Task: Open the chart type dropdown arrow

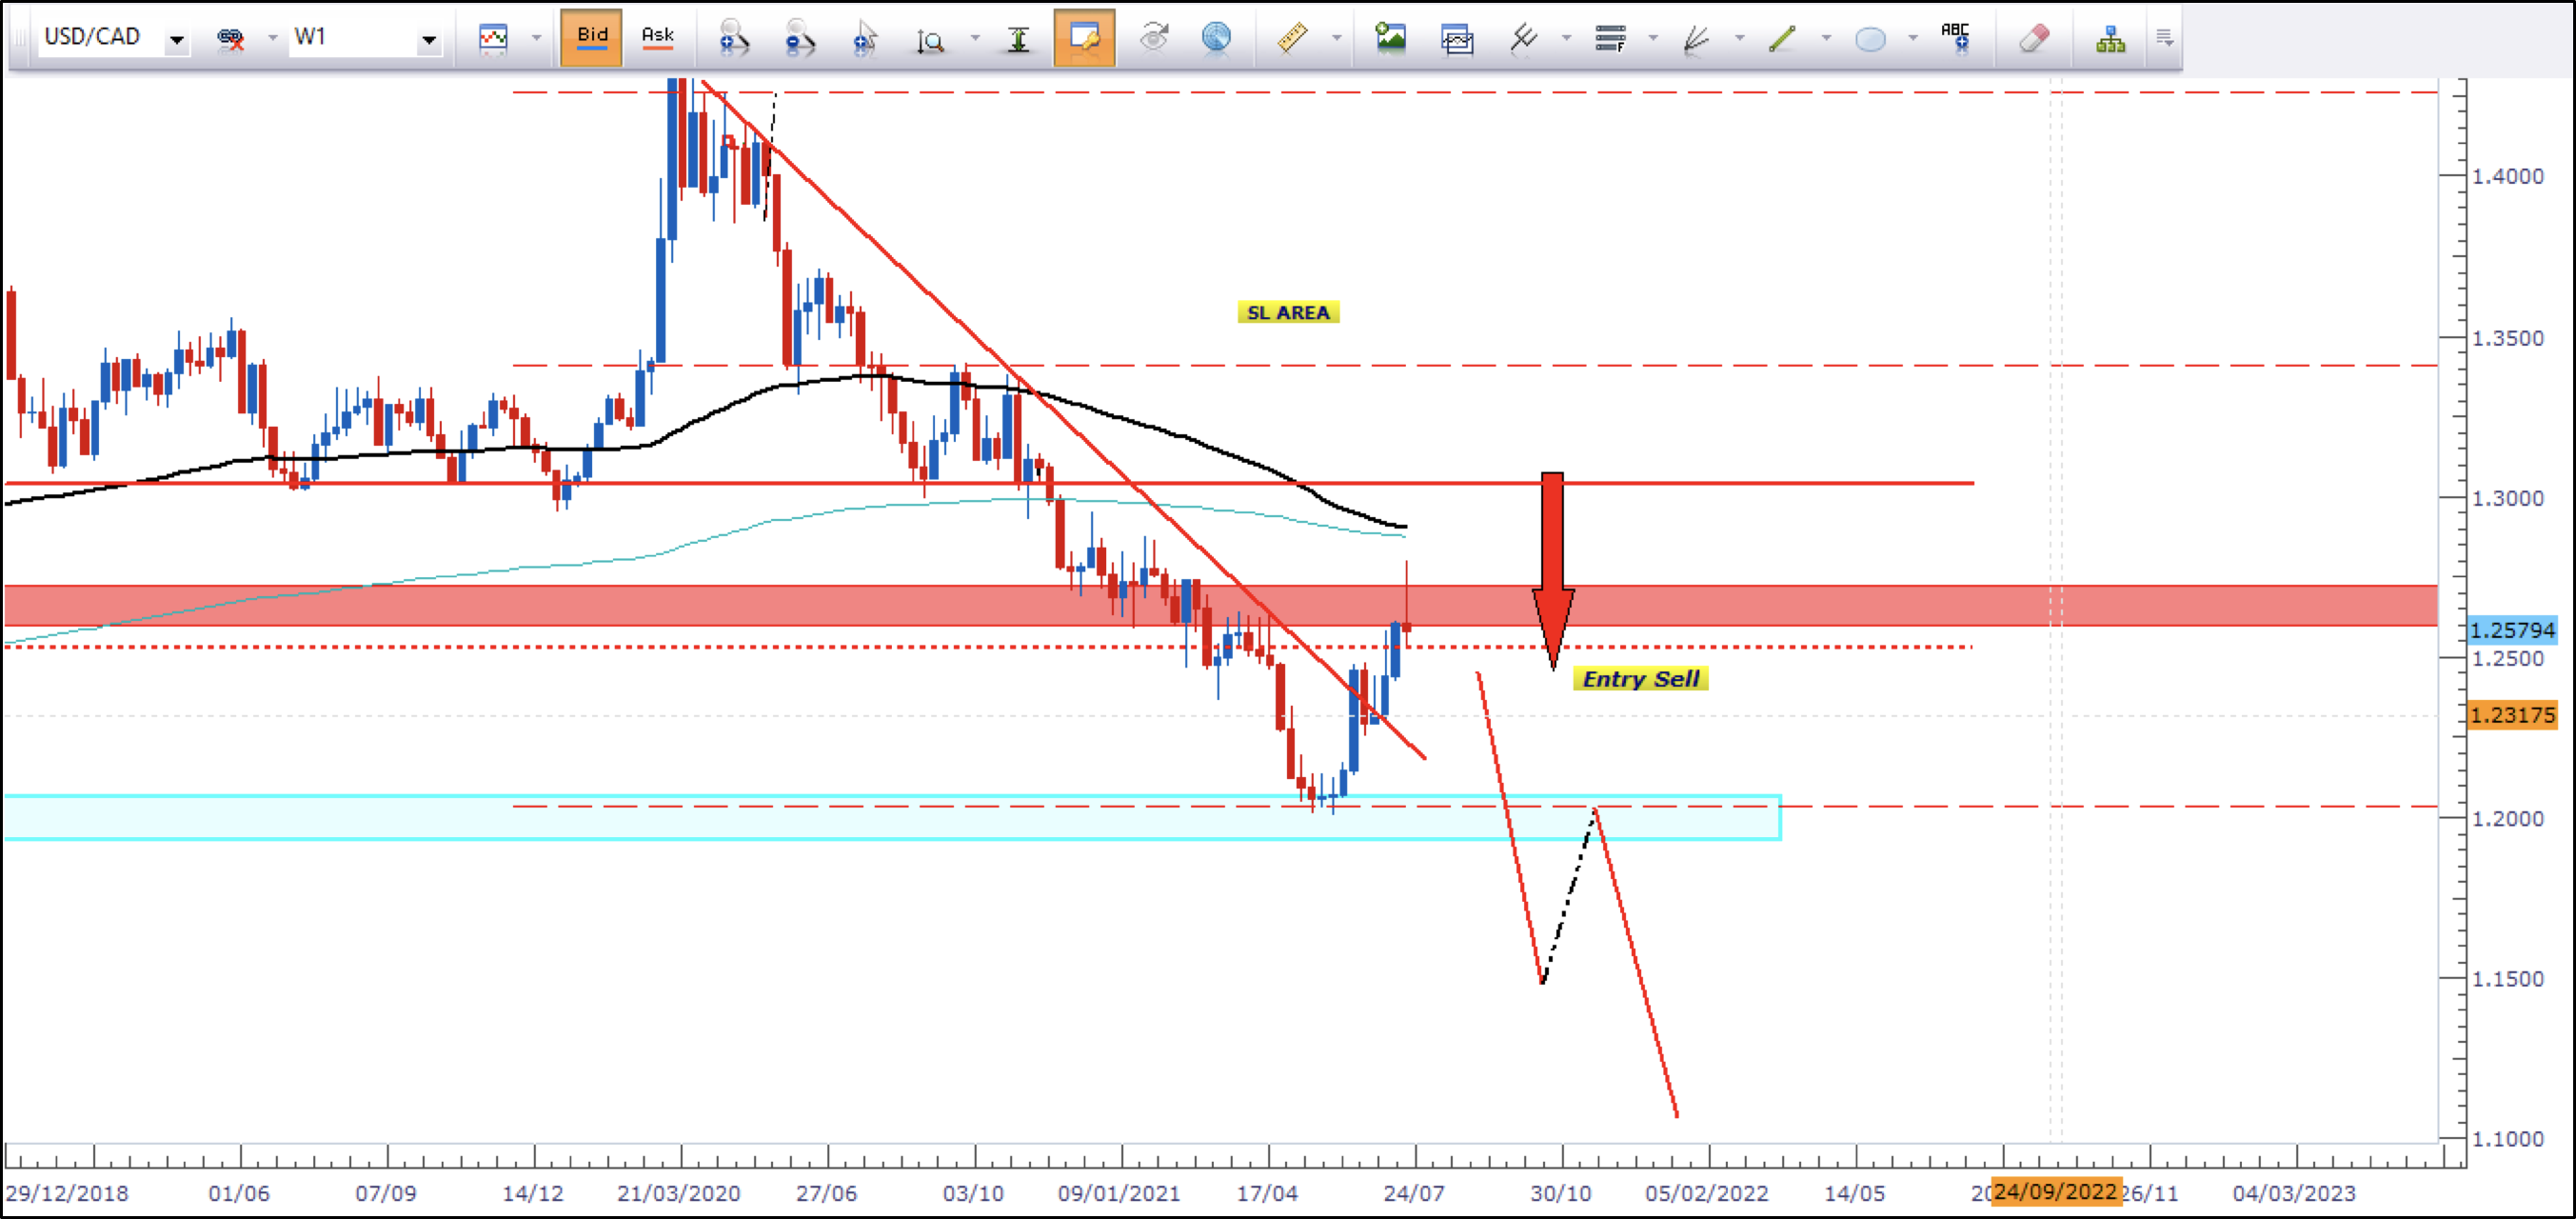Action: tap(536, 39)
